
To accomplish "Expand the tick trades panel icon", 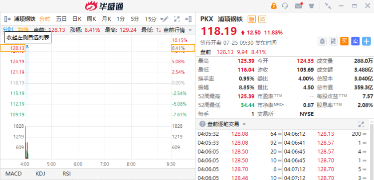I will tap(361, 124).
